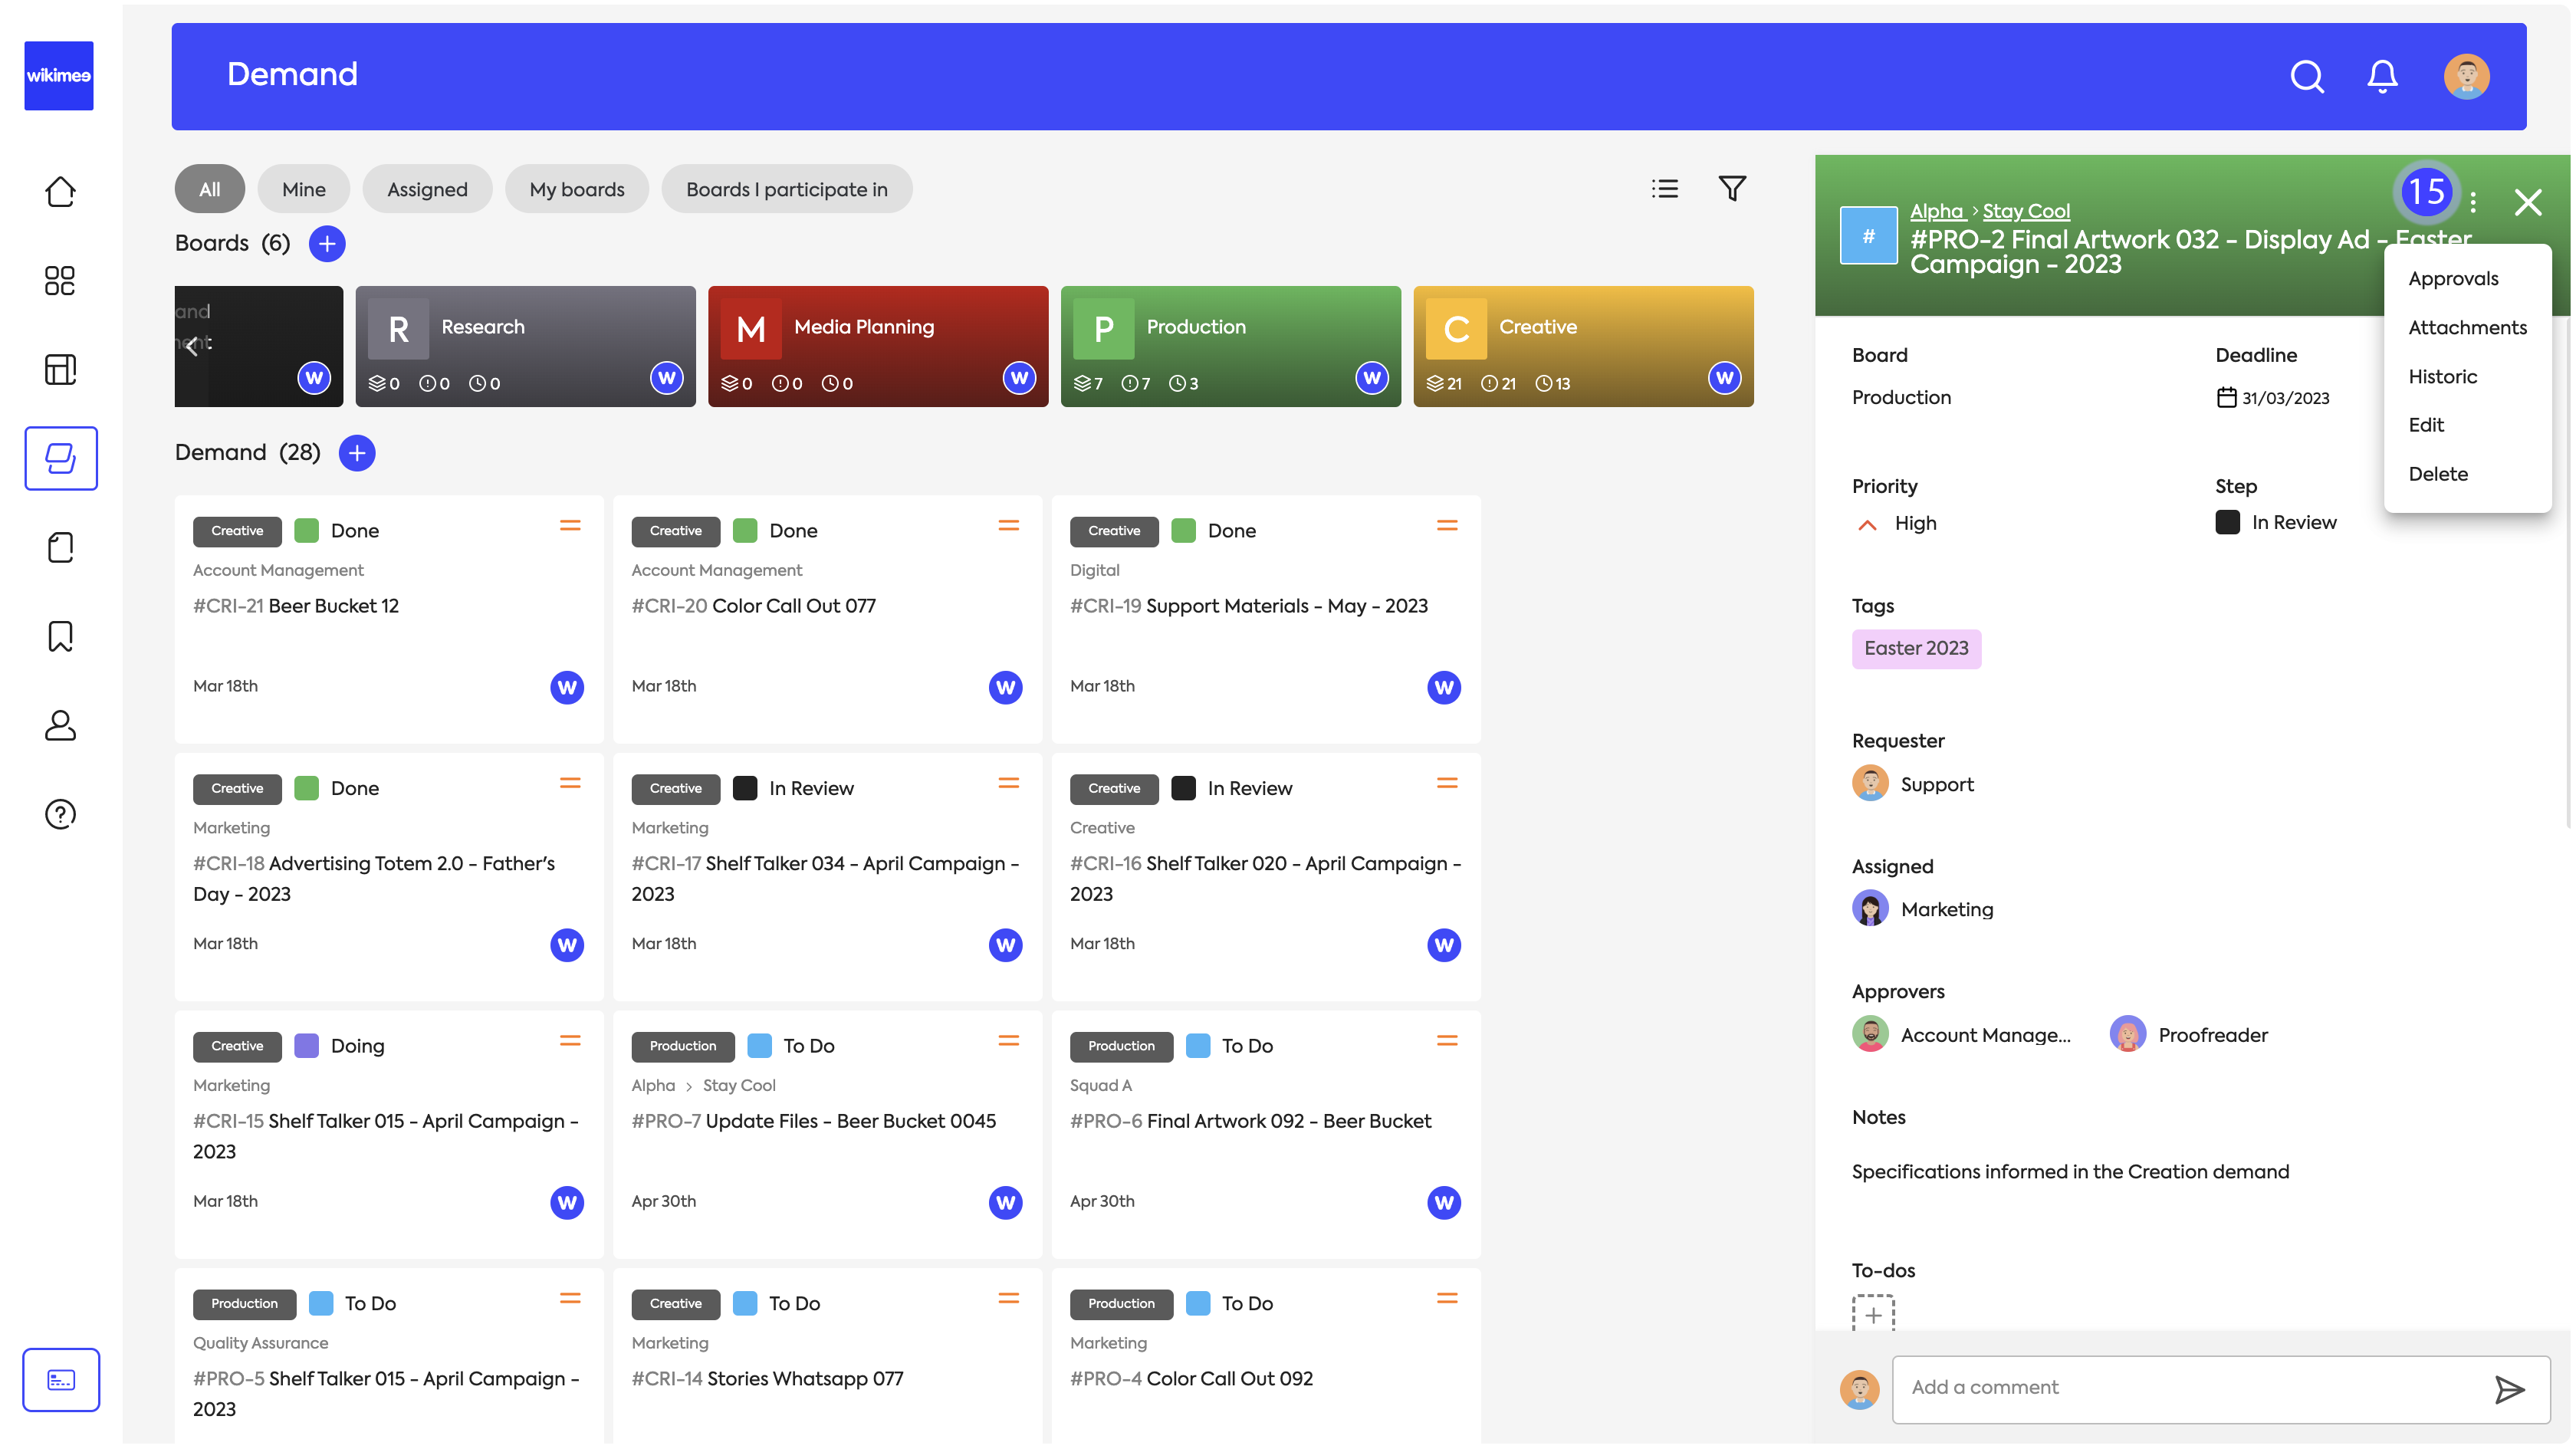Screen dimensions: 2576x1449
Task: Open the filter funnel icon
Action: [1732, 188]
